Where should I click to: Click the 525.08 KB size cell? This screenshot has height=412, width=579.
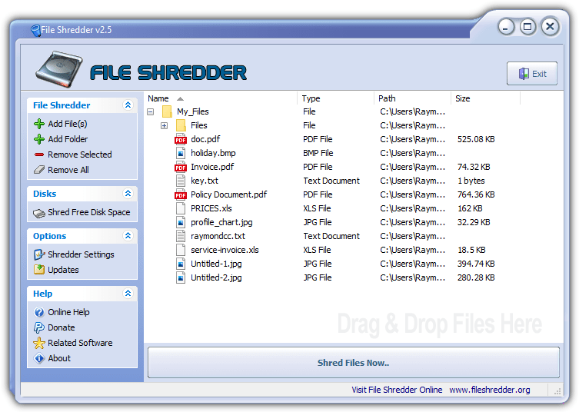point(476,139)
